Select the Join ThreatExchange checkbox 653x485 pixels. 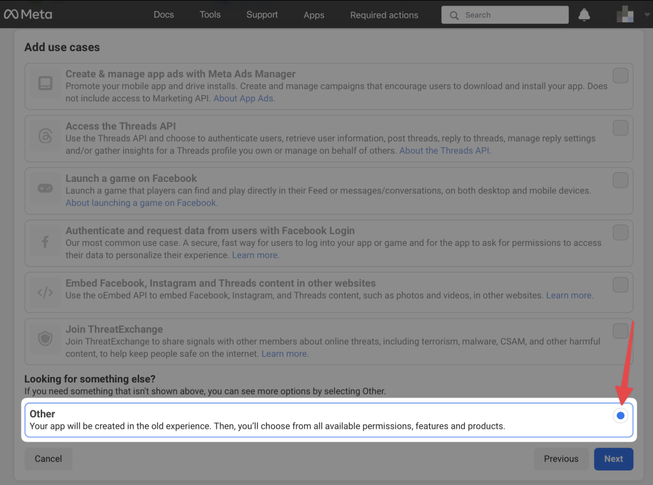(x=620, y=331)
